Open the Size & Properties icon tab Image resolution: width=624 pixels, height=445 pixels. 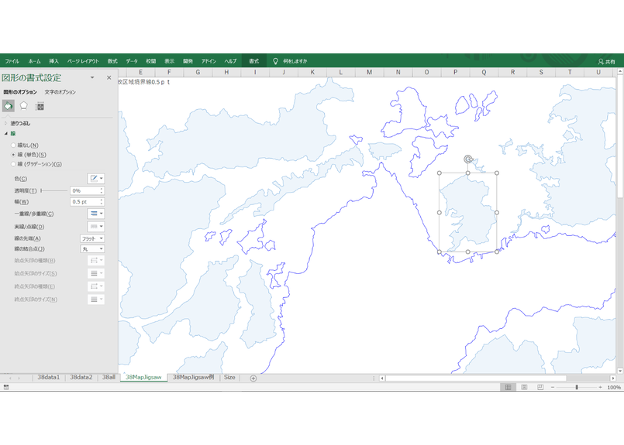tap(40, 106)
